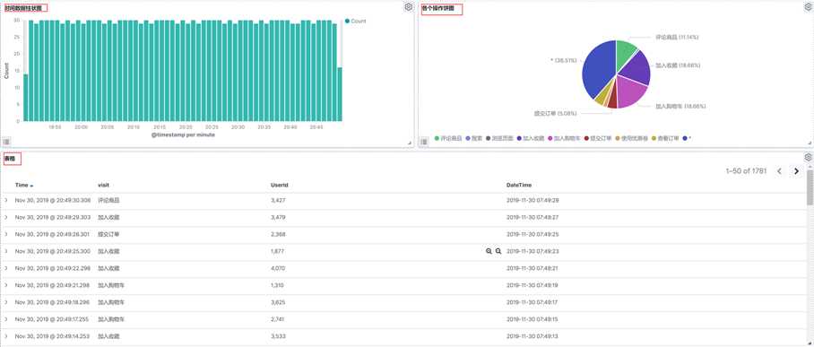Click the red 提交订单 legend dot
This screenshot has width=814, height=347.
[x=586, y=139]
